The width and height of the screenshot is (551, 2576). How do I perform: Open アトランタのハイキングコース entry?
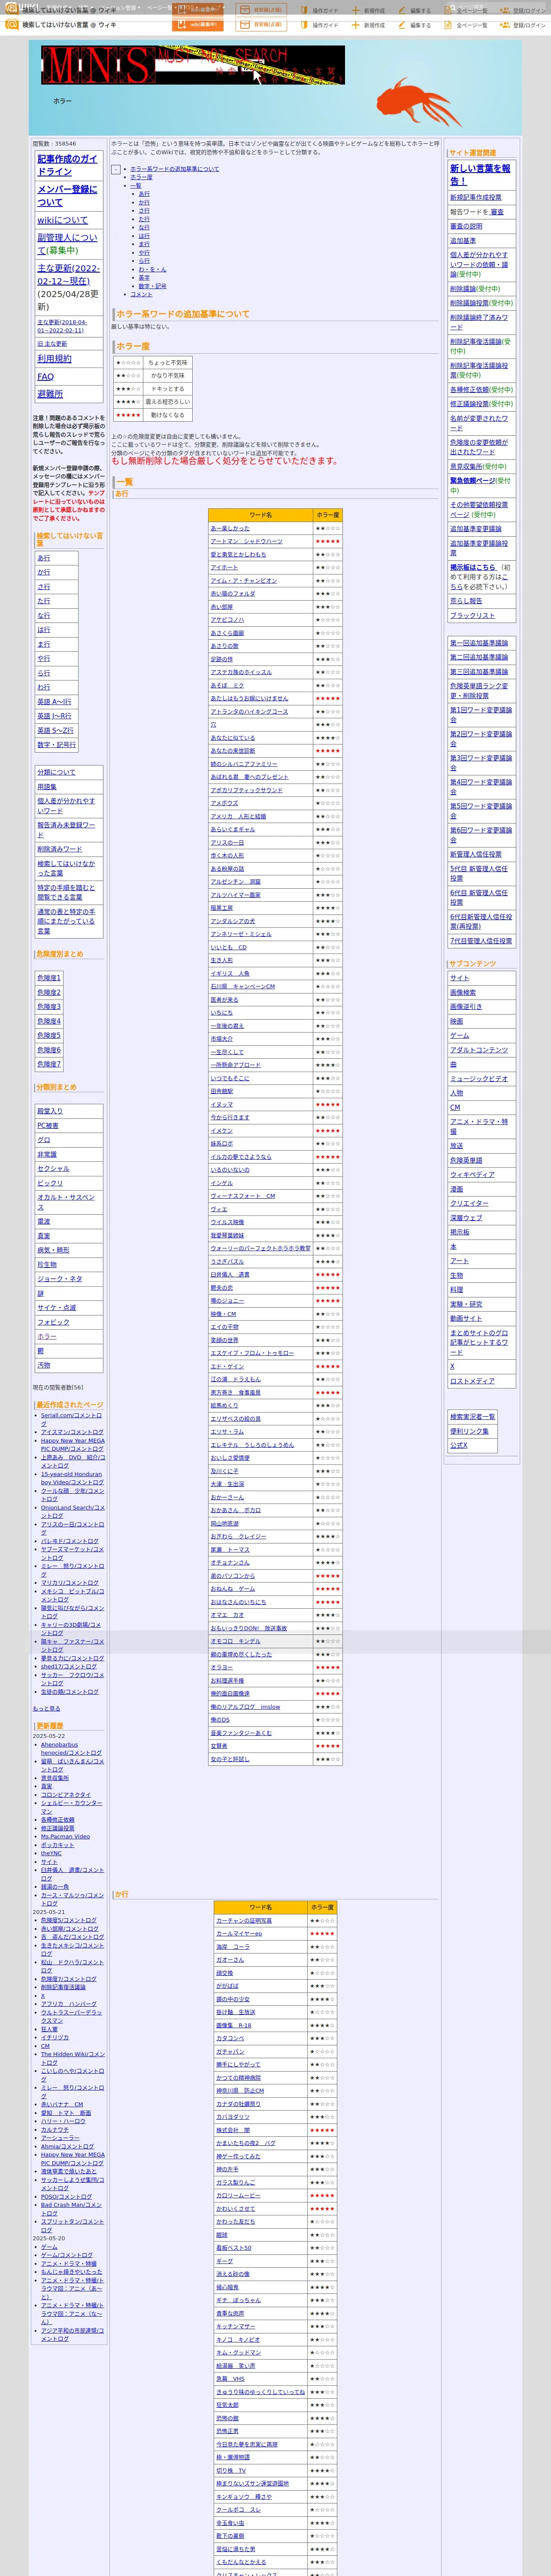249,712
